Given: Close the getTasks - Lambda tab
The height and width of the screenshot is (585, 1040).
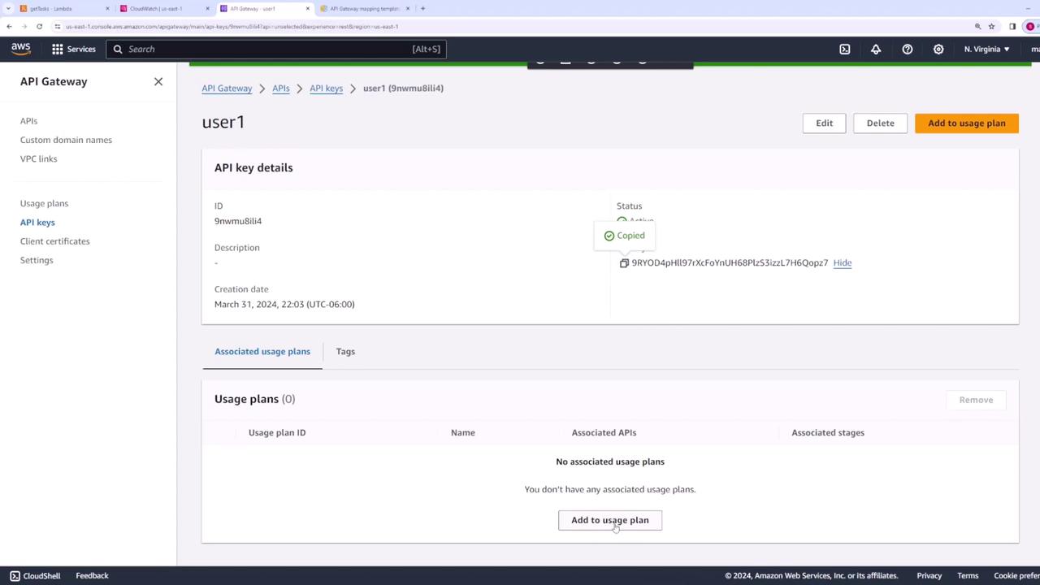Looking at the screenshot, I should point(107,8).
